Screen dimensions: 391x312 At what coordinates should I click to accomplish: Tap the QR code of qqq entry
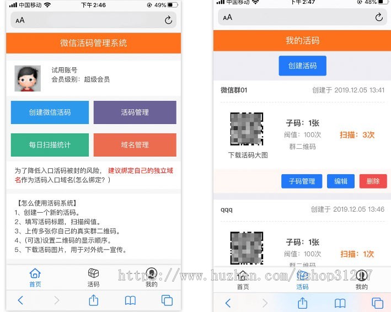pos(247,248)
